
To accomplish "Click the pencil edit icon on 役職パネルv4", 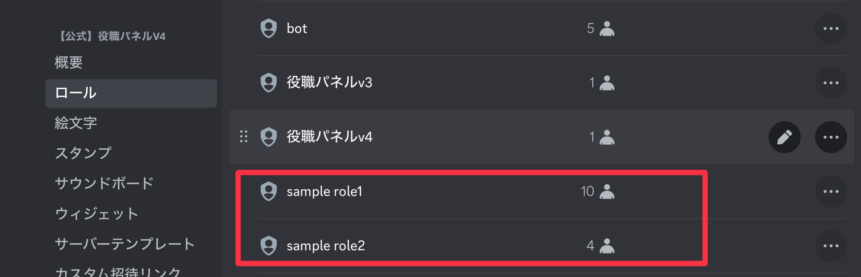I will click(785, 137).
